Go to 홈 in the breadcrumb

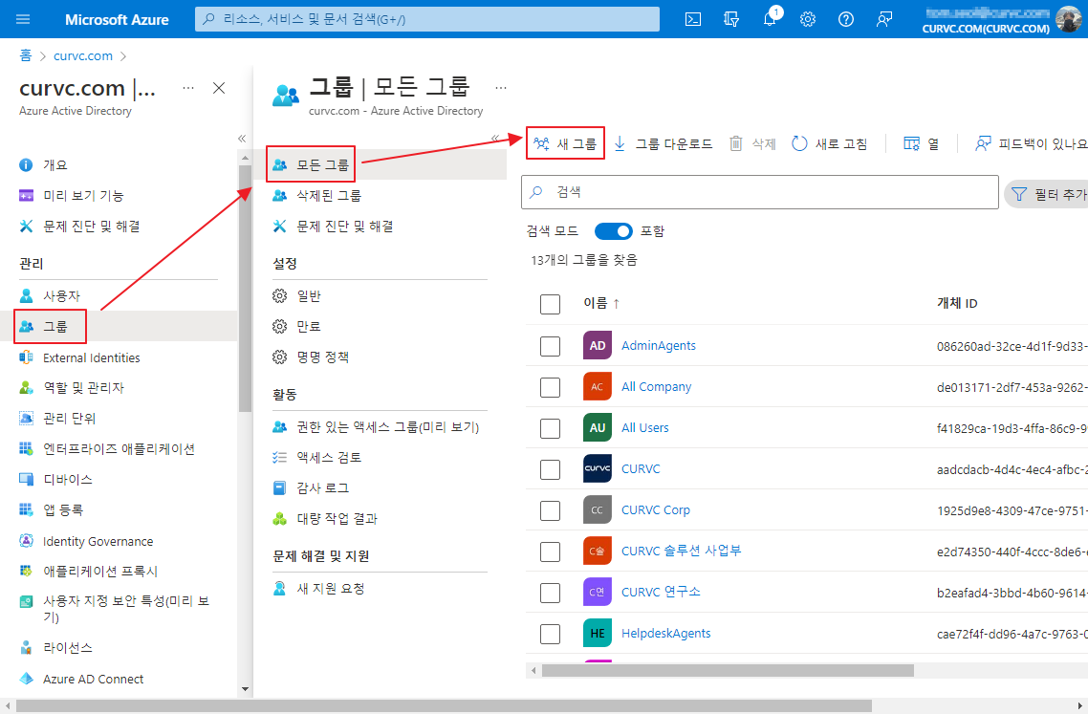click(26, 55)
